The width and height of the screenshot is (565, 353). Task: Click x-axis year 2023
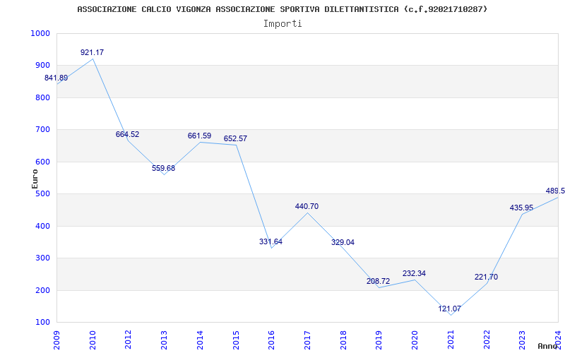[522, 340]
